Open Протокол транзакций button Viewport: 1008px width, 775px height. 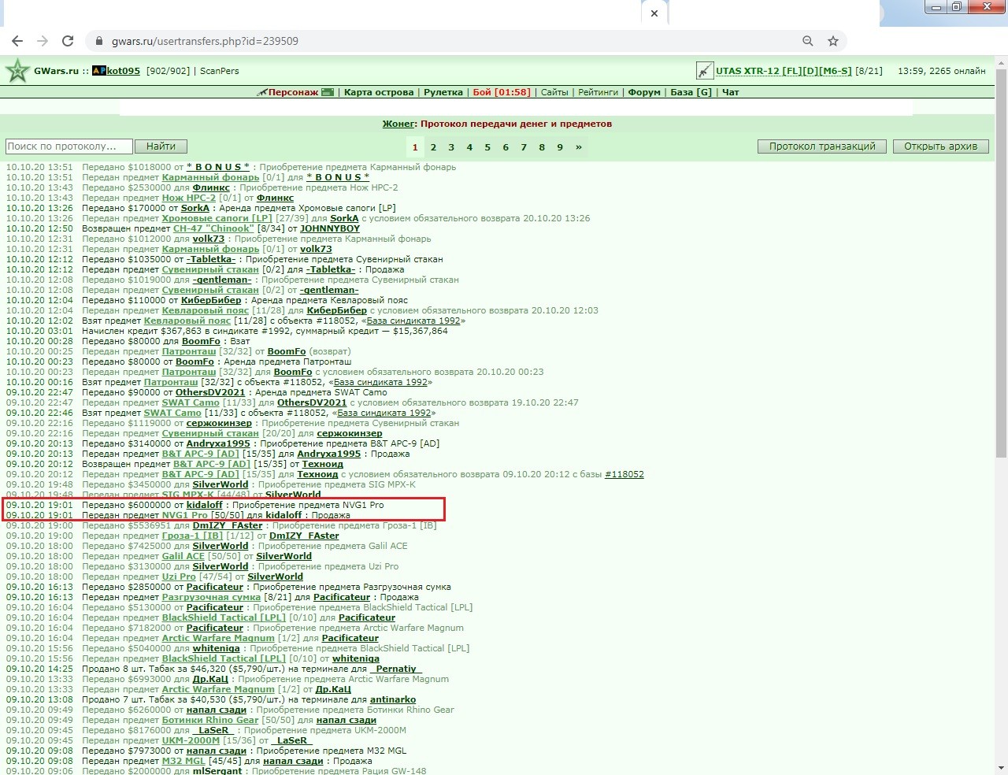click(822, 146)
